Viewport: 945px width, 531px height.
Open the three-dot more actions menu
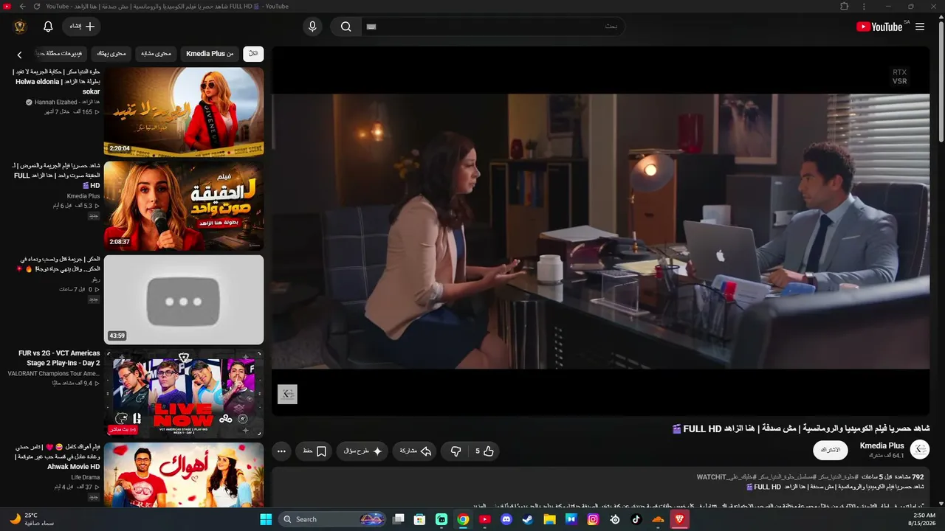[281, 451]
